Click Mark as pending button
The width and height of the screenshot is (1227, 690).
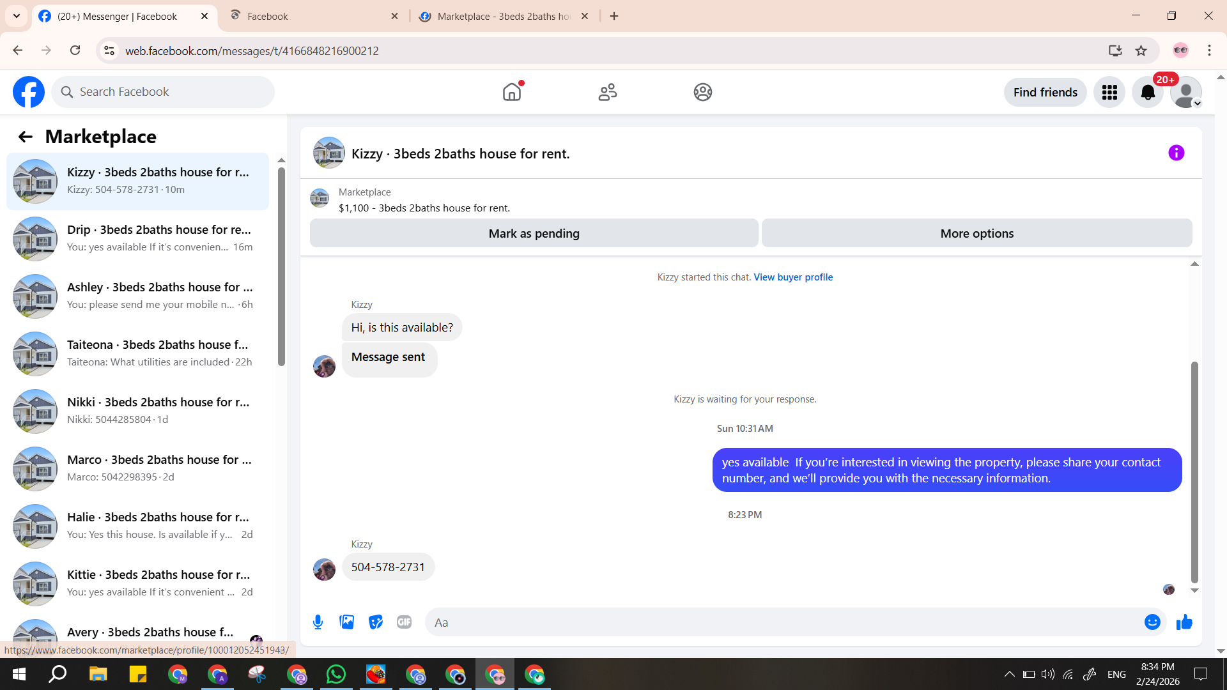(534, 234)
